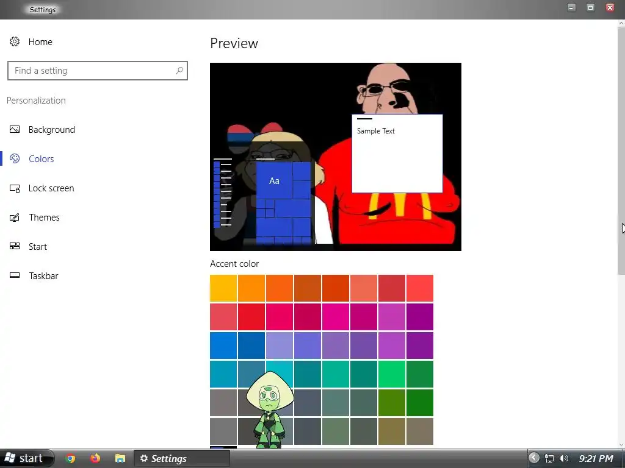625x468 pixels.
Task: Choose the third orange swatch in the top row
Action: pos(280,288)
